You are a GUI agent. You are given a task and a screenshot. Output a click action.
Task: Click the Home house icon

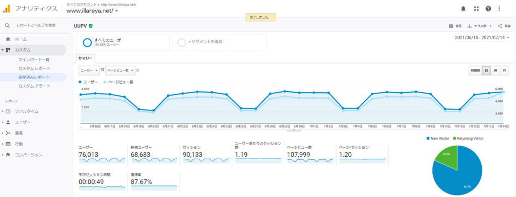coord(8,39)
